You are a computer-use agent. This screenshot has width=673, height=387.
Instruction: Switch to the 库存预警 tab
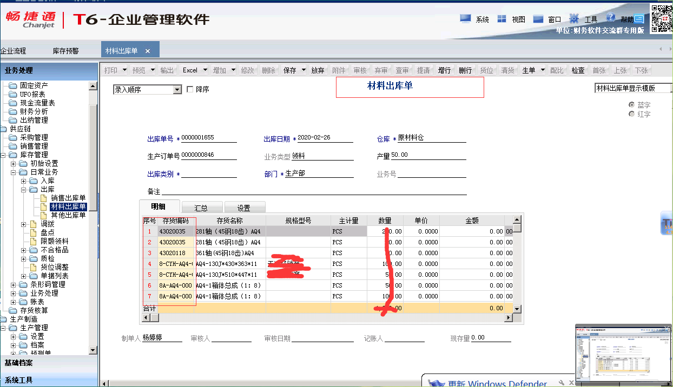(65, 51)
